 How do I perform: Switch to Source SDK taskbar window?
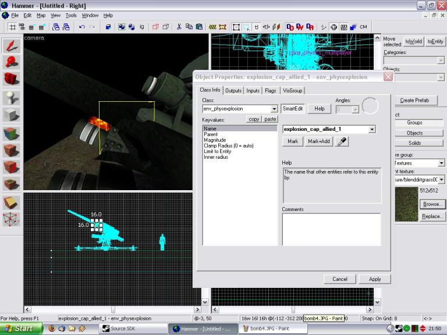132,329
